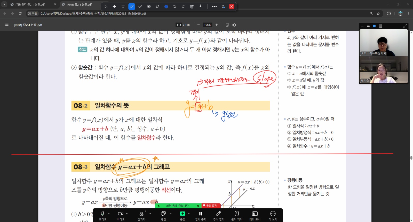
Task: Open the Chrome three-dot menu
Action: pyautogui.click(x=408, y=13)
